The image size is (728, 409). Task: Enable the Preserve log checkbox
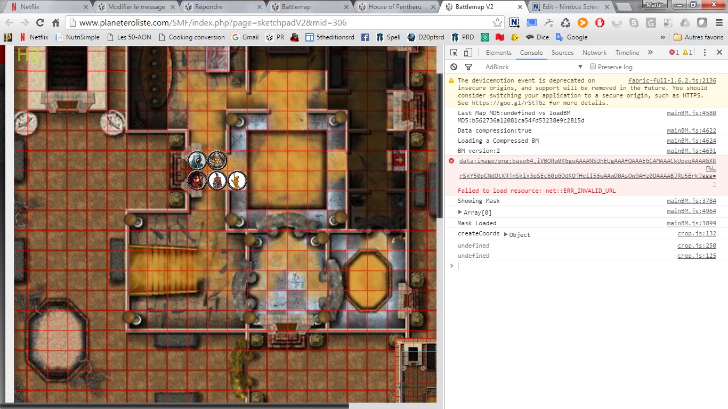coord(593,67)
